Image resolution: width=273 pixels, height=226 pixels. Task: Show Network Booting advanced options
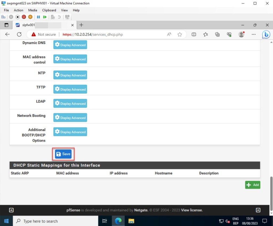point(70,118)
